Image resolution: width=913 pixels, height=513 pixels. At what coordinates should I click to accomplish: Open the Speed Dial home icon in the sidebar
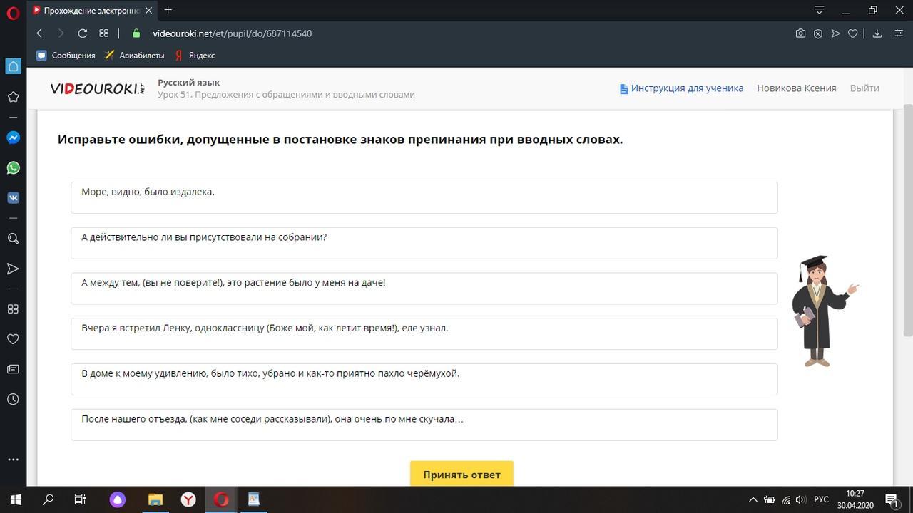tap(13, 66)
